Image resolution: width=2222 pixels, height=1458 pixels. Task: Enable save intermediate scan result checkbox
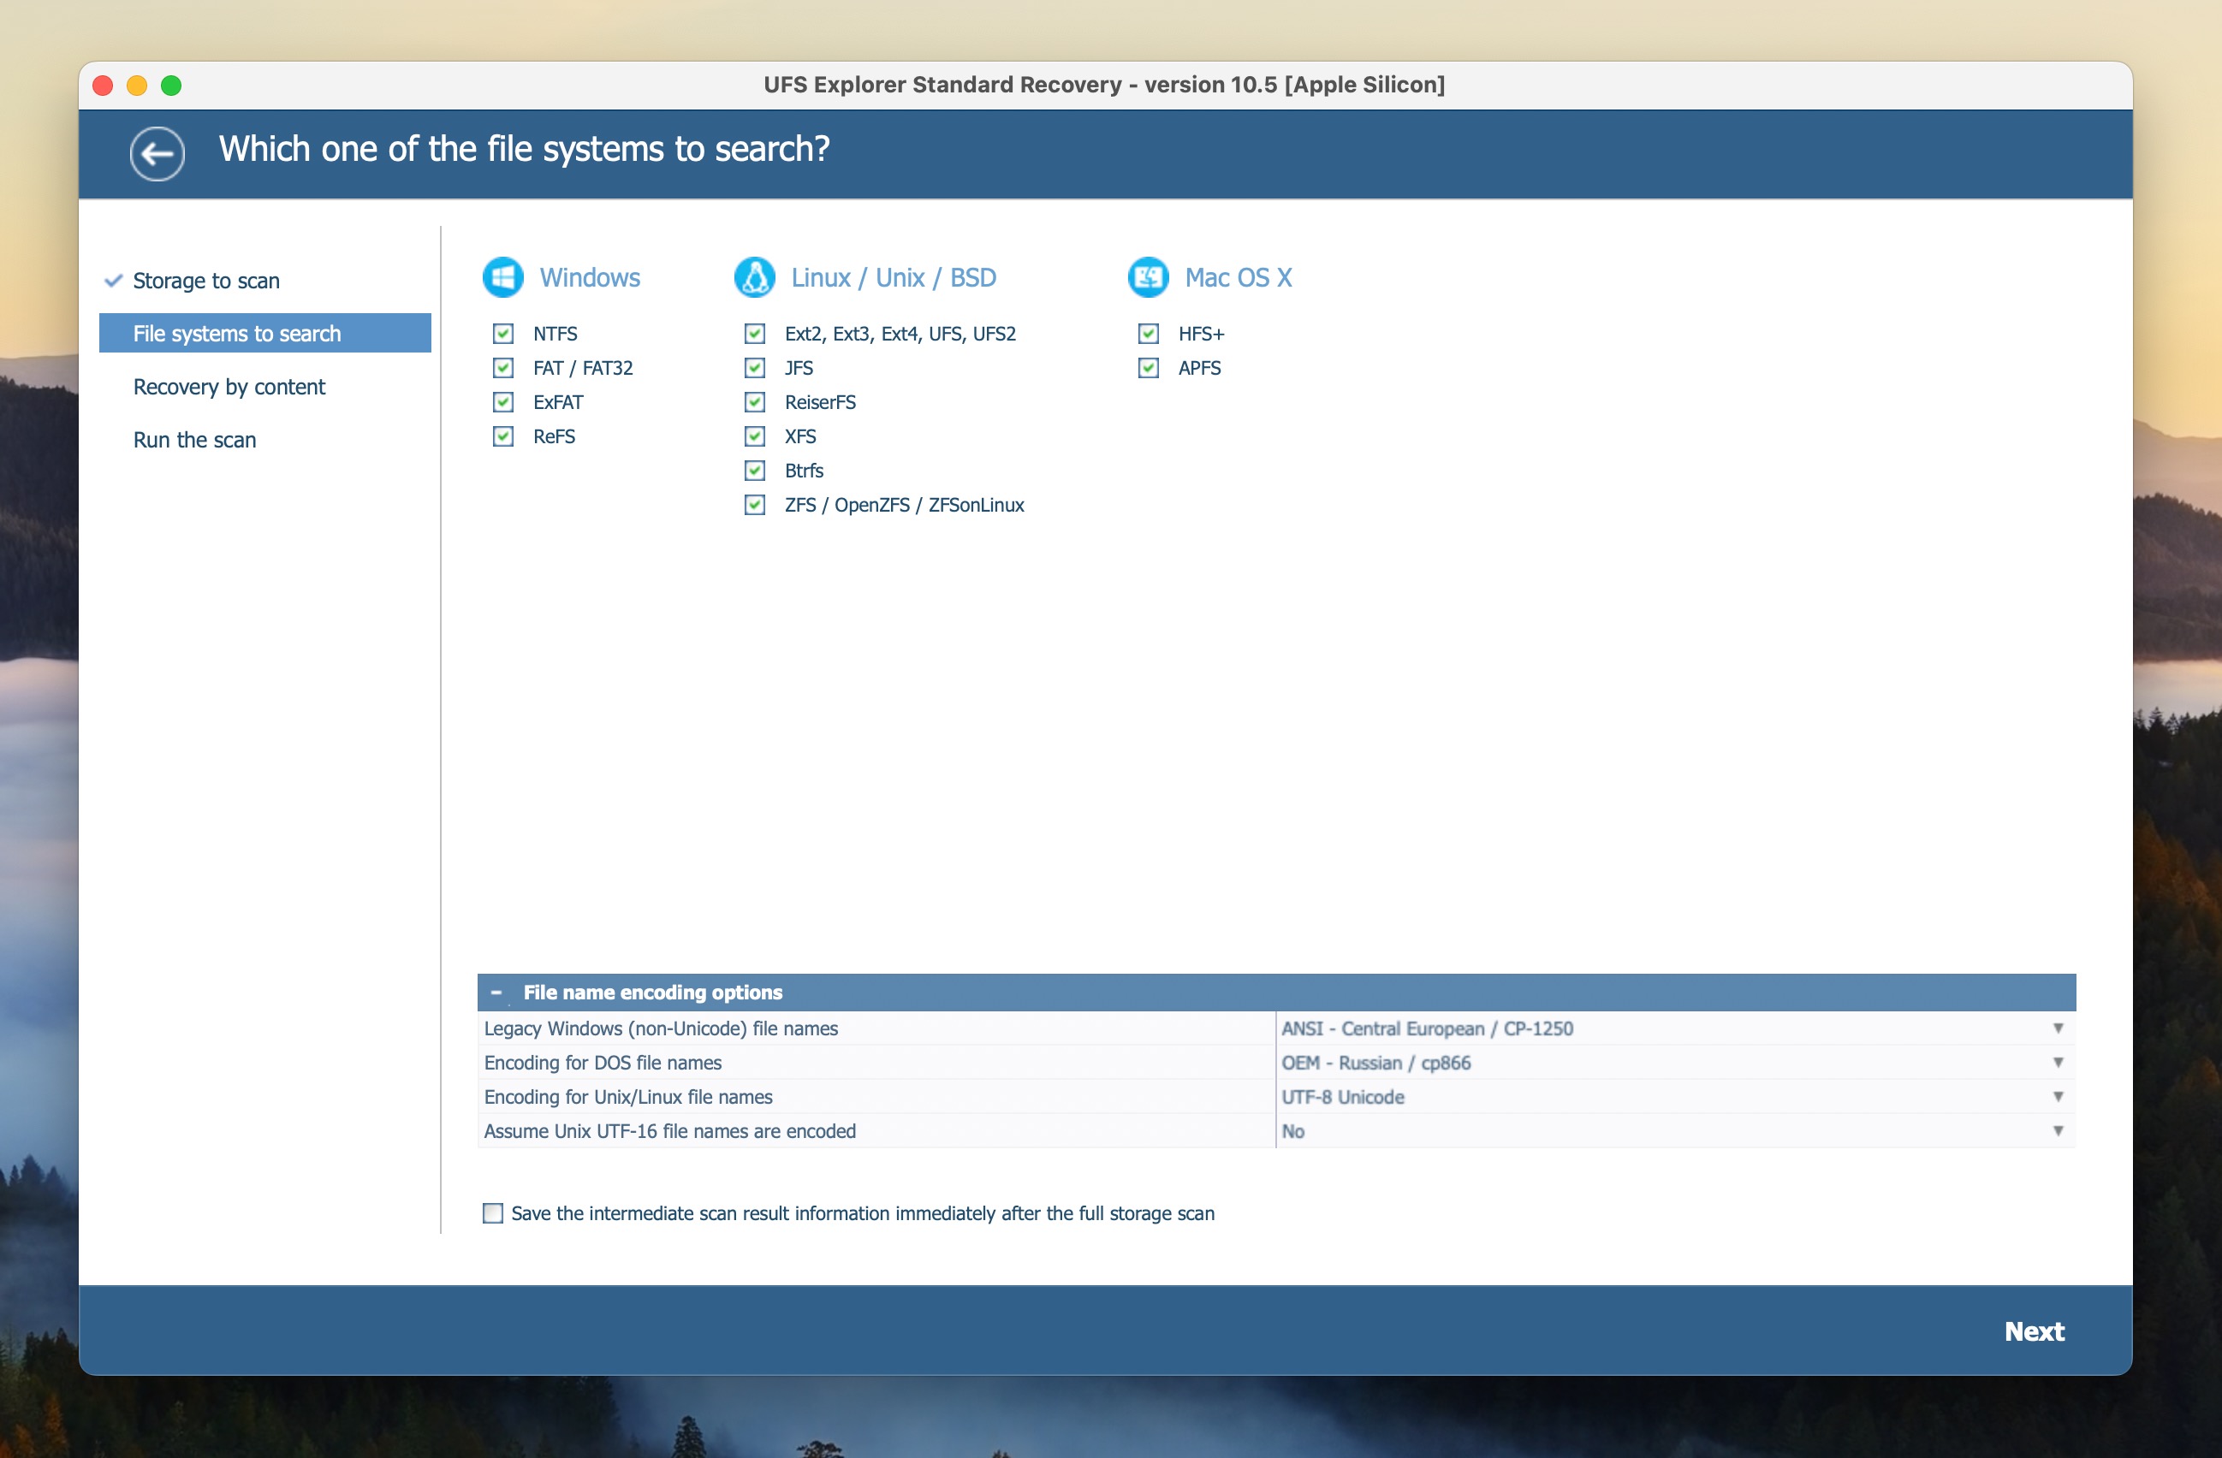click(x=491, y=1214)
